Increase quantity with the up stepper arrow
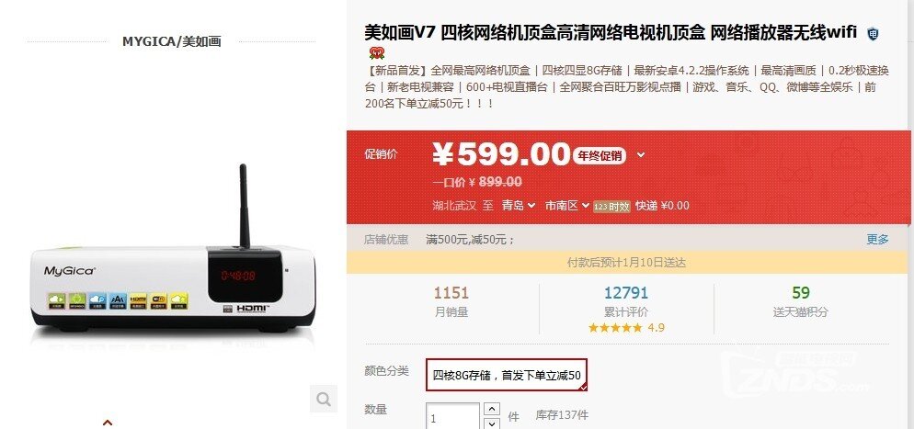The image size is (914, 429). pyautogui.click(x=492, y=409)
